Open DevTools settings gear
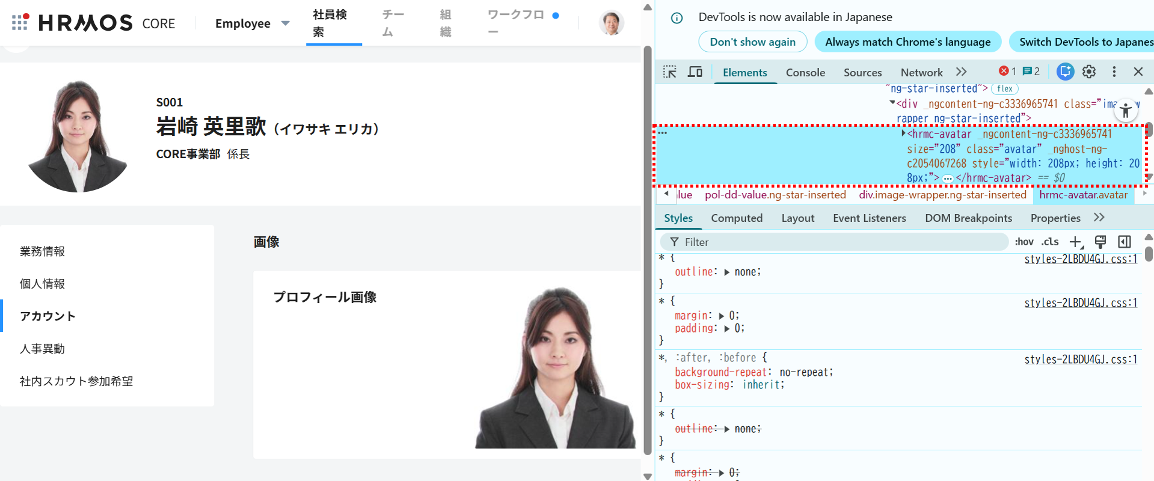The width and height of the screenshot is (1154, 481). [x=1089, y=72]
